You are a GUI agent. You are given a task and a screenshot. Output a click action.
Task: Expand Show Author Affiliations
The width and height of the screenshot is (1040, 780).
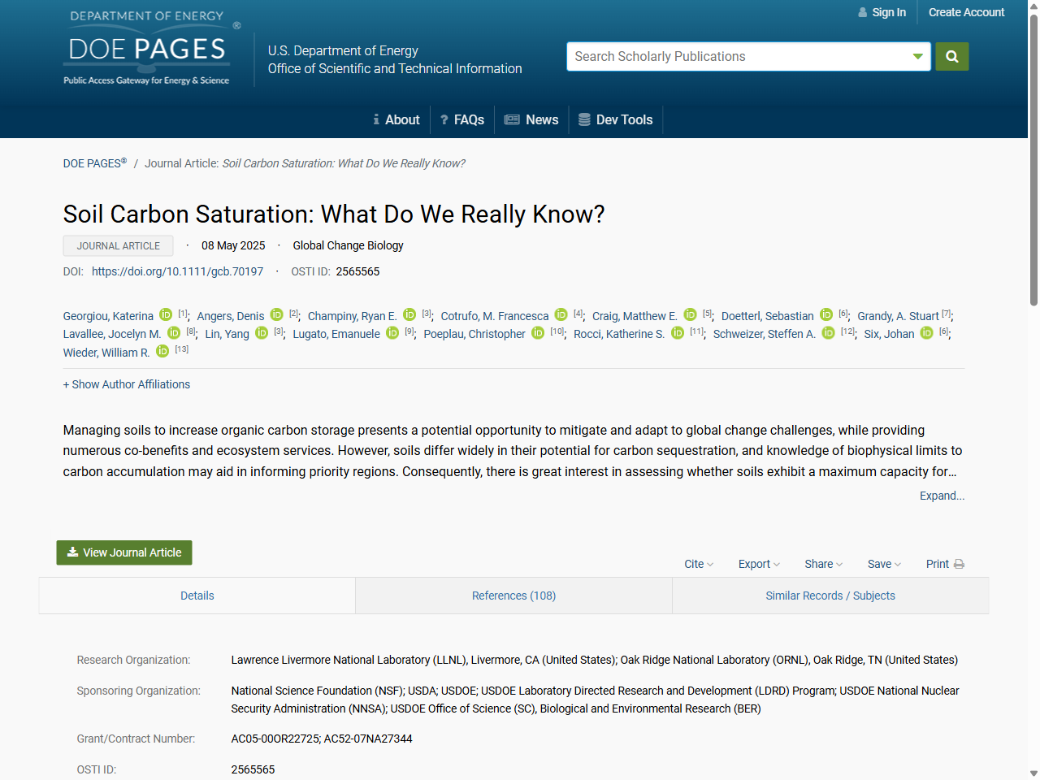coord(126,384)
